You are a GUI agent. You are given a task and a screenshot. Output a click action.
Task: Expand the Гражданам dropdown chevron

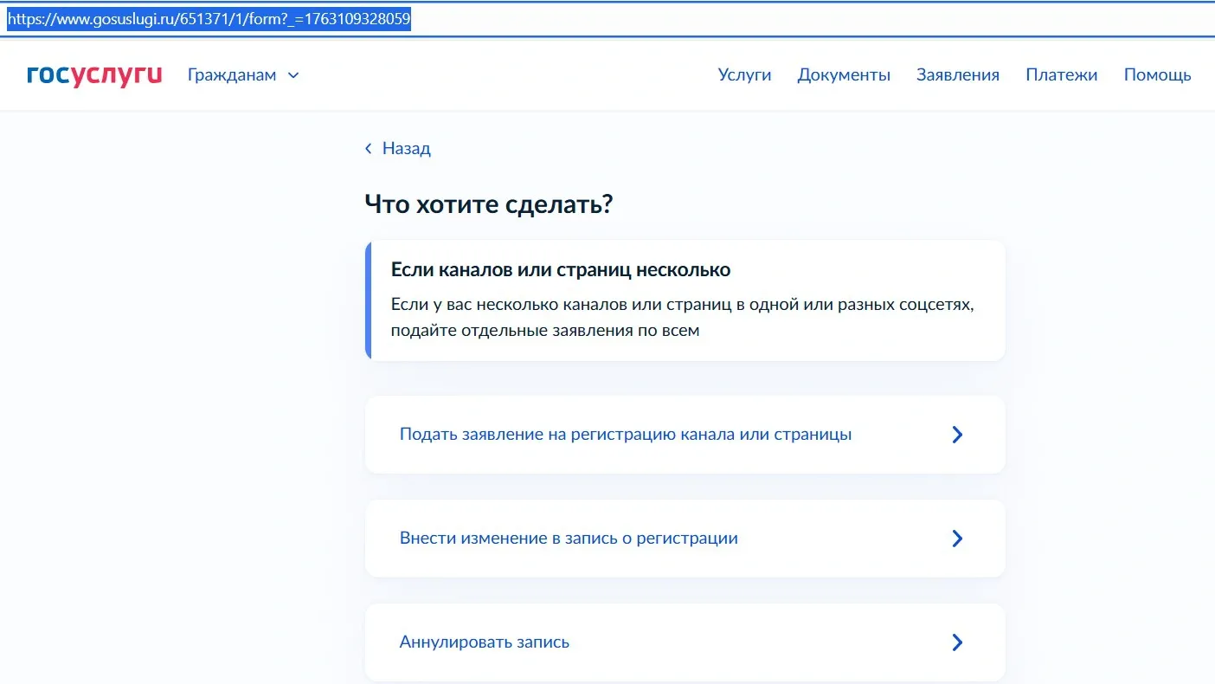pos(293,75)
